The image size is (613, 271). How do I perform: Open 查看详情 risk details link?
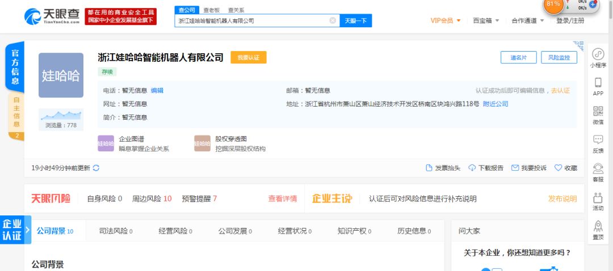pyautogui.click(x=282, y=199)
